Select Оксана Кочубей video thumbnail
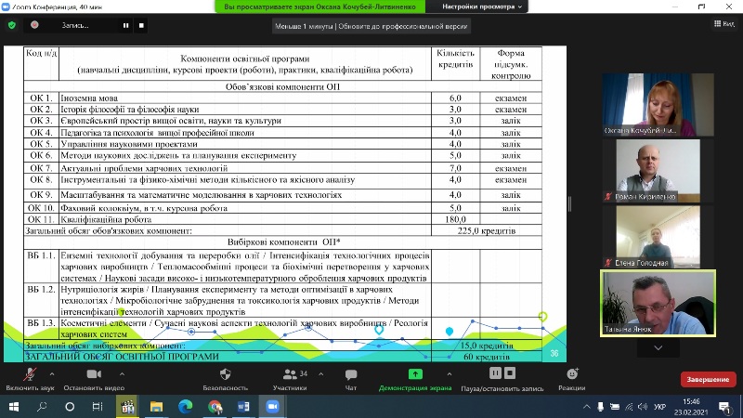Viewport: 743px width, 418px height. (658, 104)
